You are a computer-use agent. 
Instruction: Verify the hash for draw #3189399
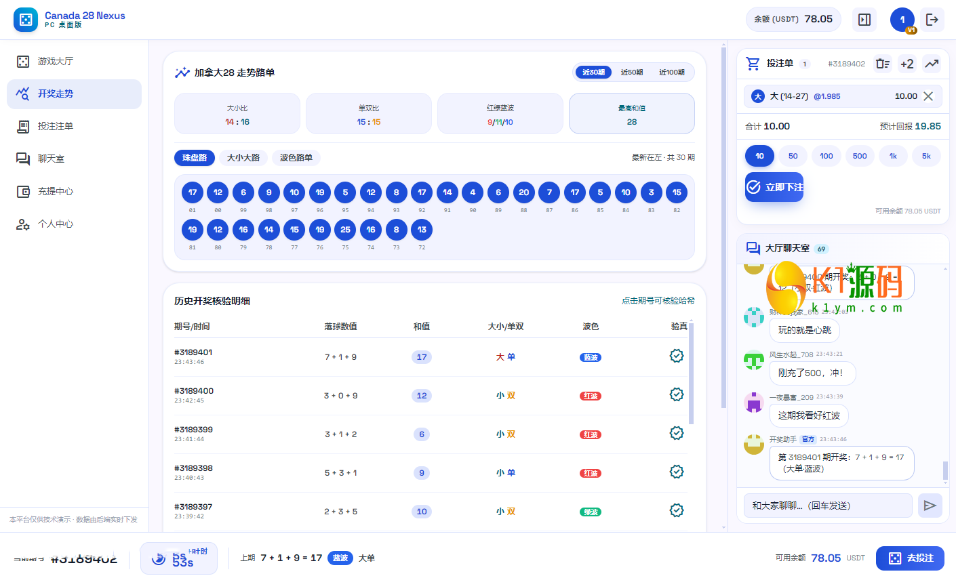(677, 433)
